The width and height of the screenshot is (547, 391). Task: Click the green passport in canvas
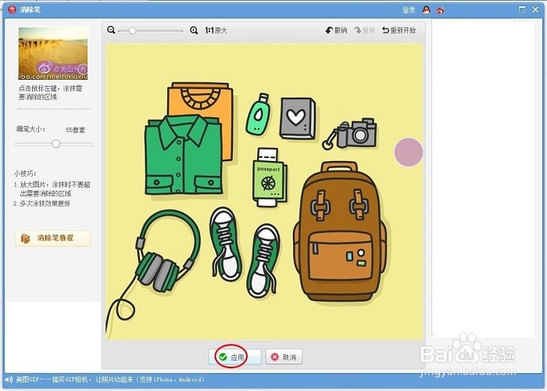[270, 178]
